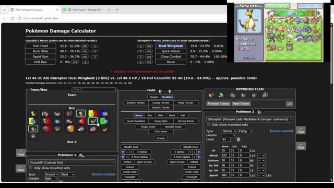This screenshot has width=334, height=188.
Task: Open the Male gender dropdown
Action: pos(51,179)
